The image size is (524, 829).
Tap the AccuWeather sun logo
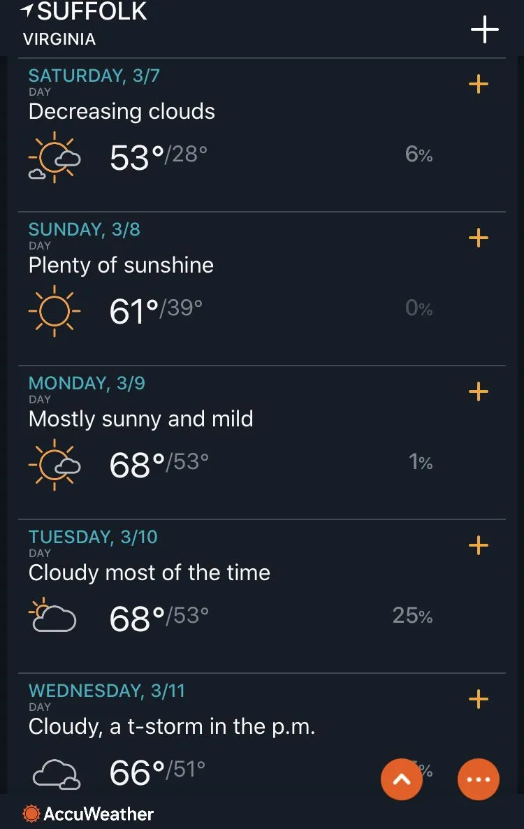tap(31, 814)
